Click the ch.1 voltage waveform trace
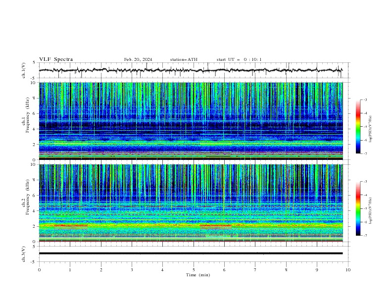The height and width of the screenshot is (303, 392). point(191,70)
